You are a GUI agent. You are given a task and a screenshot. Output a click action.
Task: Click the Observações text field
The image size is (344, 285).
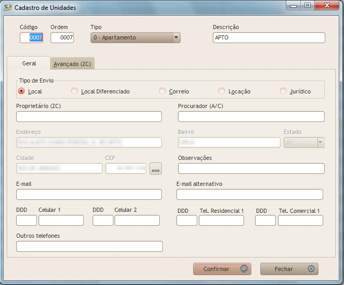coord(251,169)
